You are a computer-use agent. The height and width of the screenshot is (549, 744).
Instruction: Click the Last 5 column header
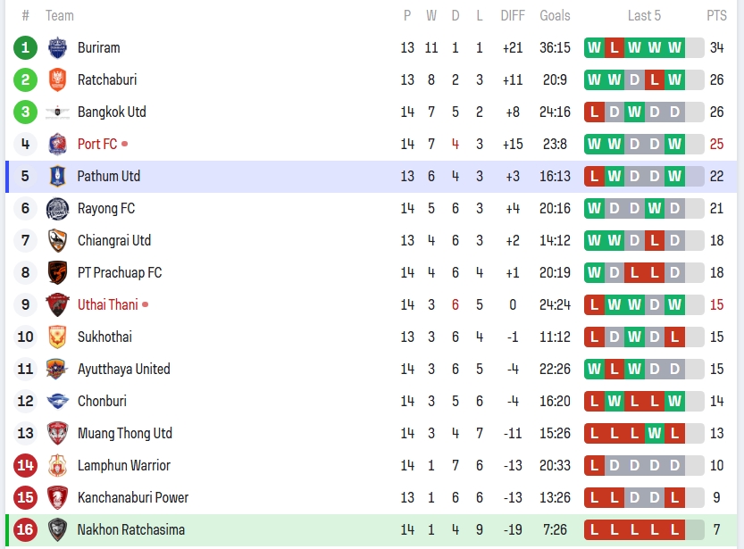644,15
